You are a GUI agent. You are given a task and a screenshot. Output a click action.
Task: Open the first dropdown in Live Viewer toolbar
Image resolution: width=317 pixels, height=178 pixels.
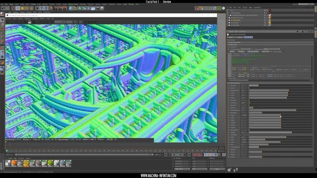pyautogui.click(x=60, y=22)
